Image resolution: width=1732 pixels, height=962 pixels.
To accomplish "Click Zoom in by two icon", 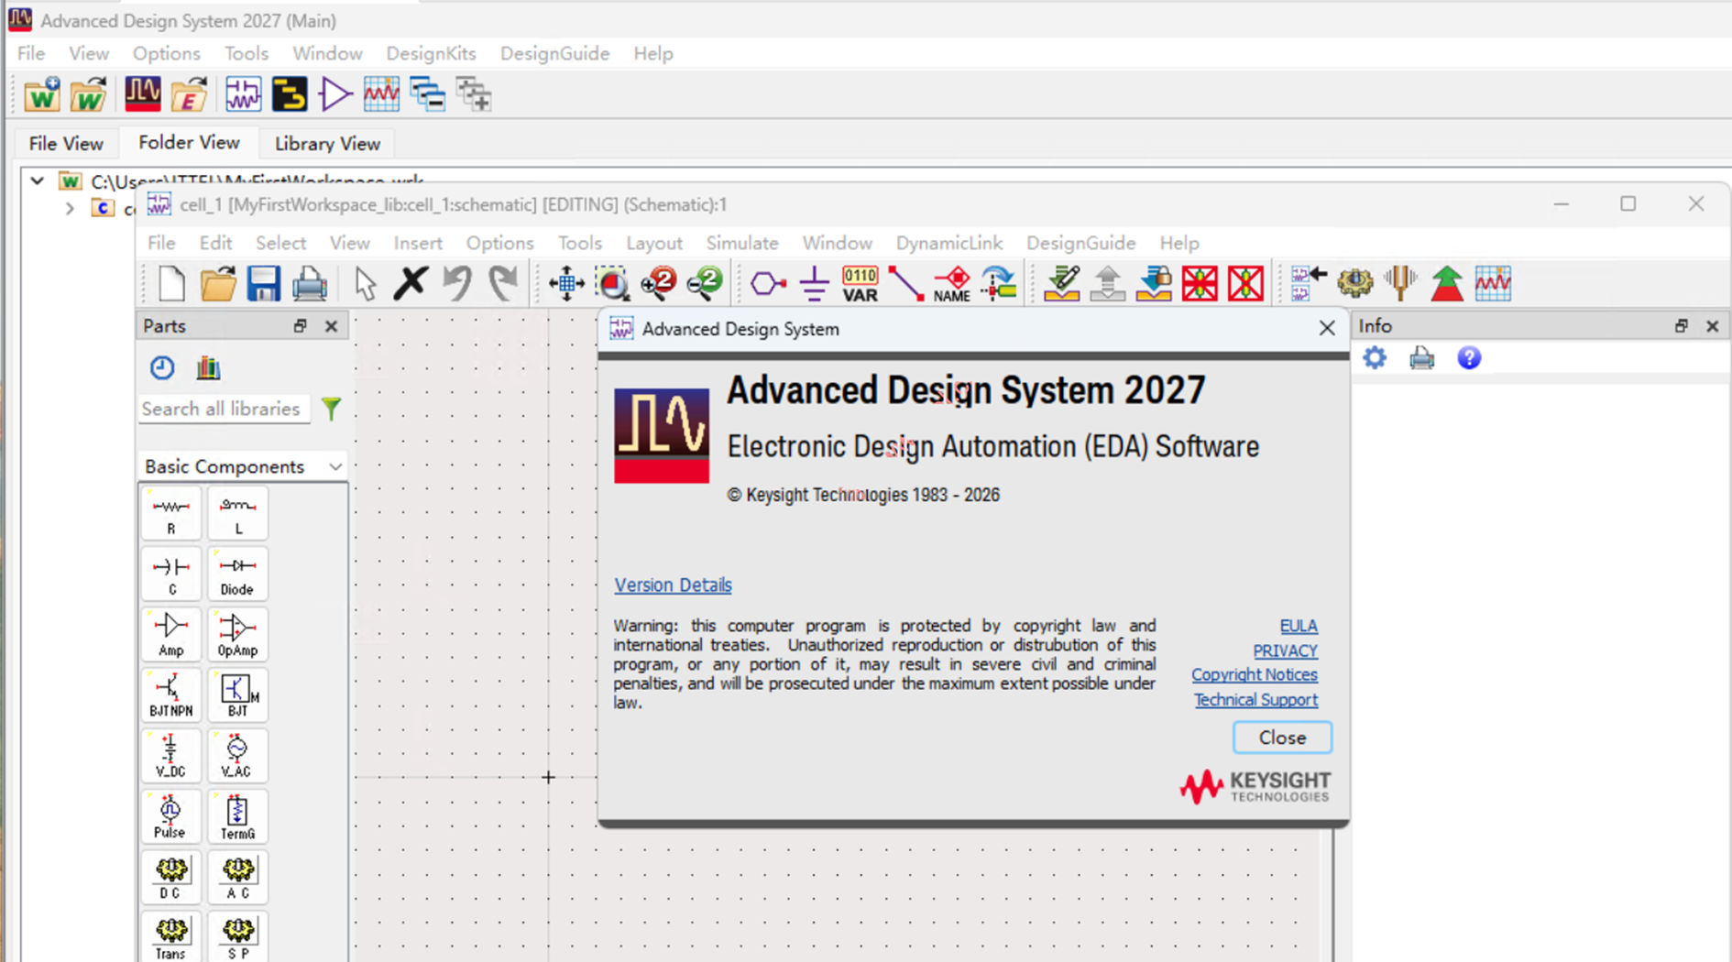I will tap(658, 283).
